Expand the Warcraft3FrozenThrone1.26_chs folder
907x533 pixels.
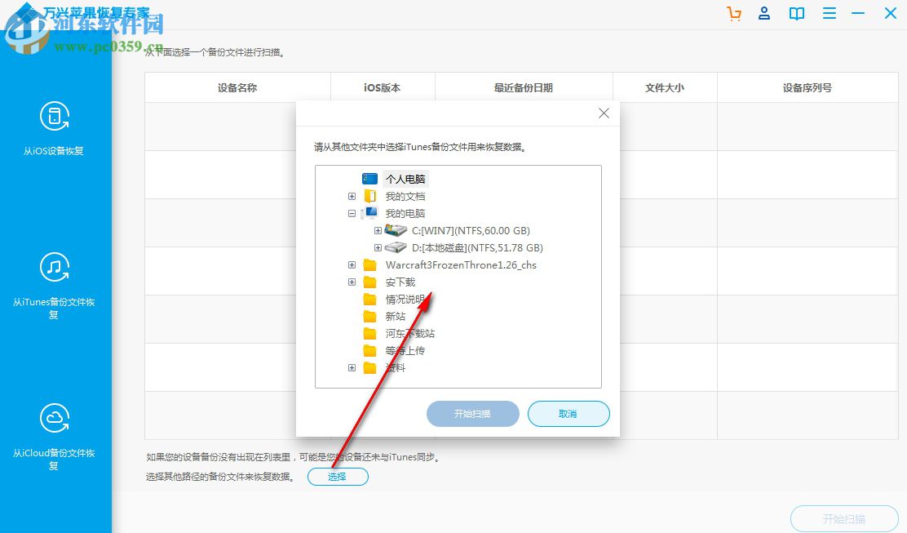coord(352,264)
